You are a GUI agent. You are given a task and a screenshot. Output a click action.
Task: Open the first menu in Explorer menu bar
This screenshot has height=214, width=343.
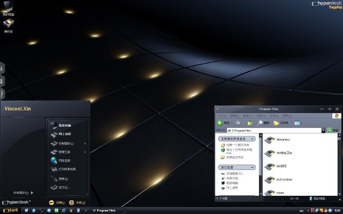pos(222,116)
